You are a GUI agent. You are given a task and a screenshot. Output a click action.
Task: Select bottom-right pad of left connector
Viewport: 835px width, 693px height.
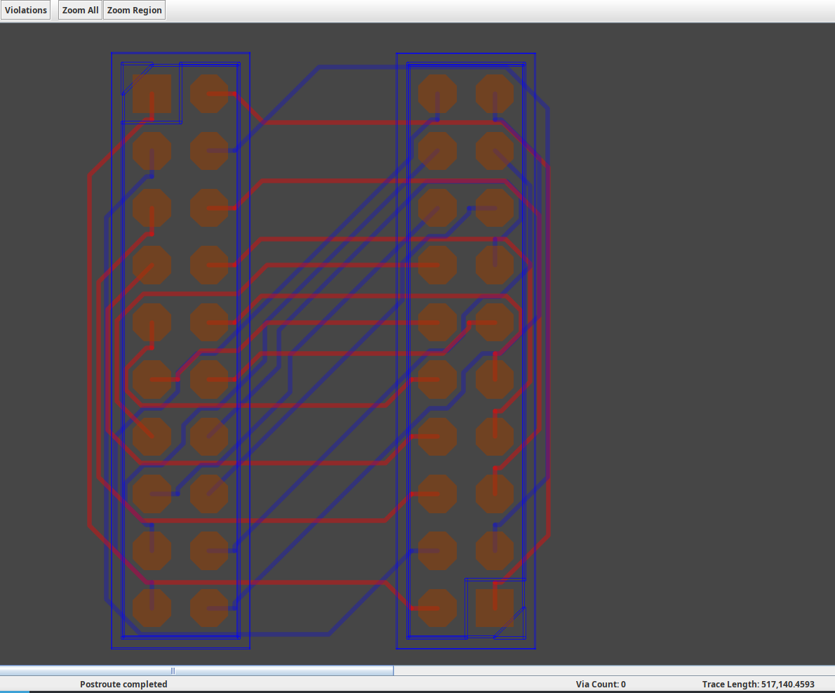coord(209,608)
